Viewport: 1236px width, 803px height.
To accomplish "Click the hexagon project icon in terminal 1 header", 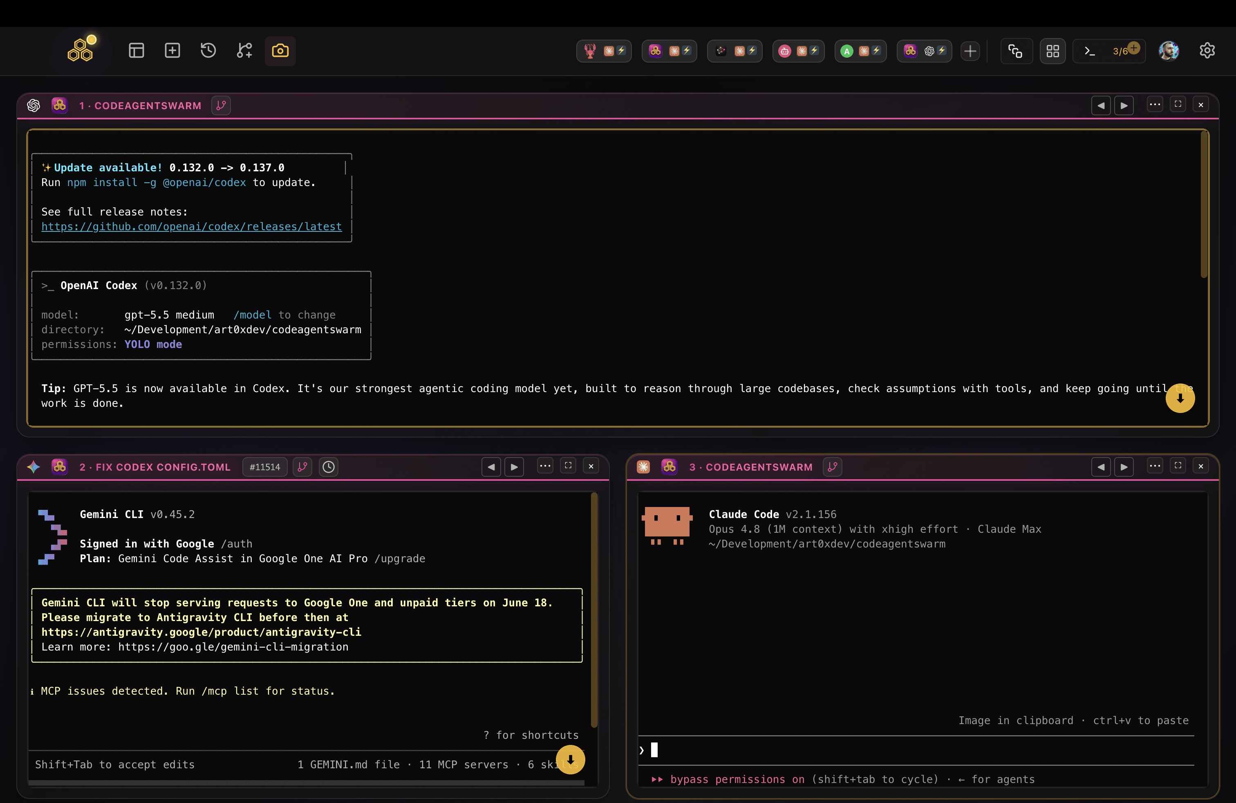I will [x=60, y=105].
